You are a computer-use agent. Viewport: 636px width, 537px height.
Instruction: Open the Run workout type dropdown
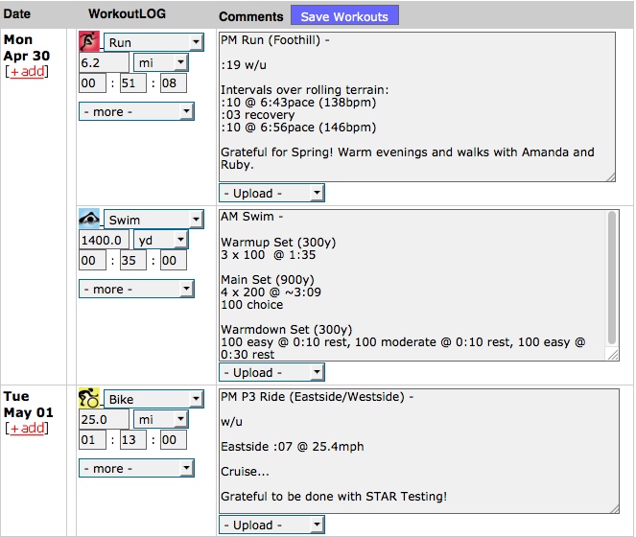tap(153, 43)
